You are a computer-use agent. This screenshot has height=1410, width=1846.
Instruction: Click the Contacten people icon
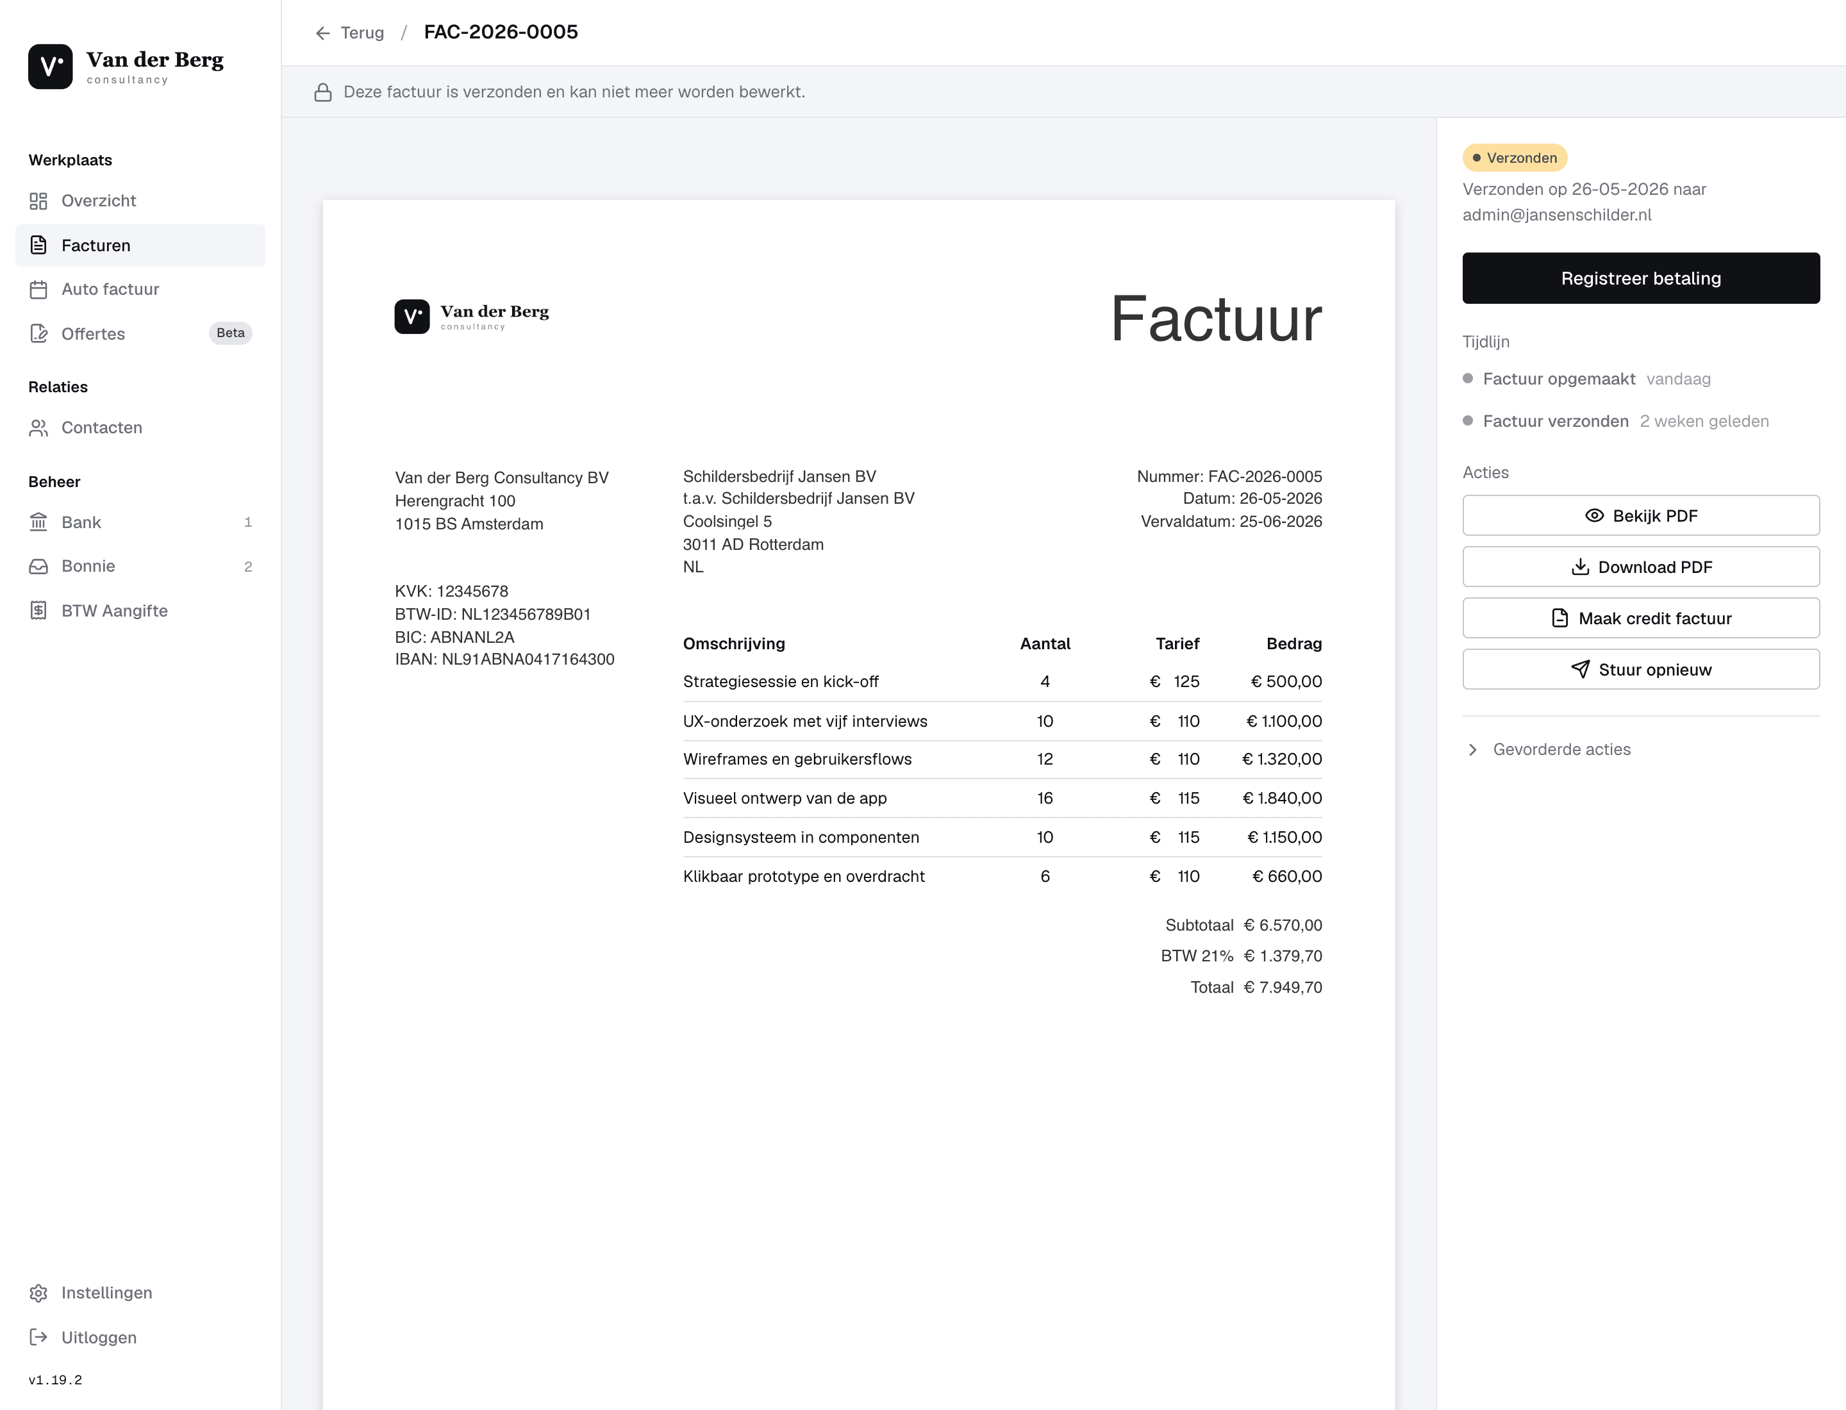click(38, 428)
